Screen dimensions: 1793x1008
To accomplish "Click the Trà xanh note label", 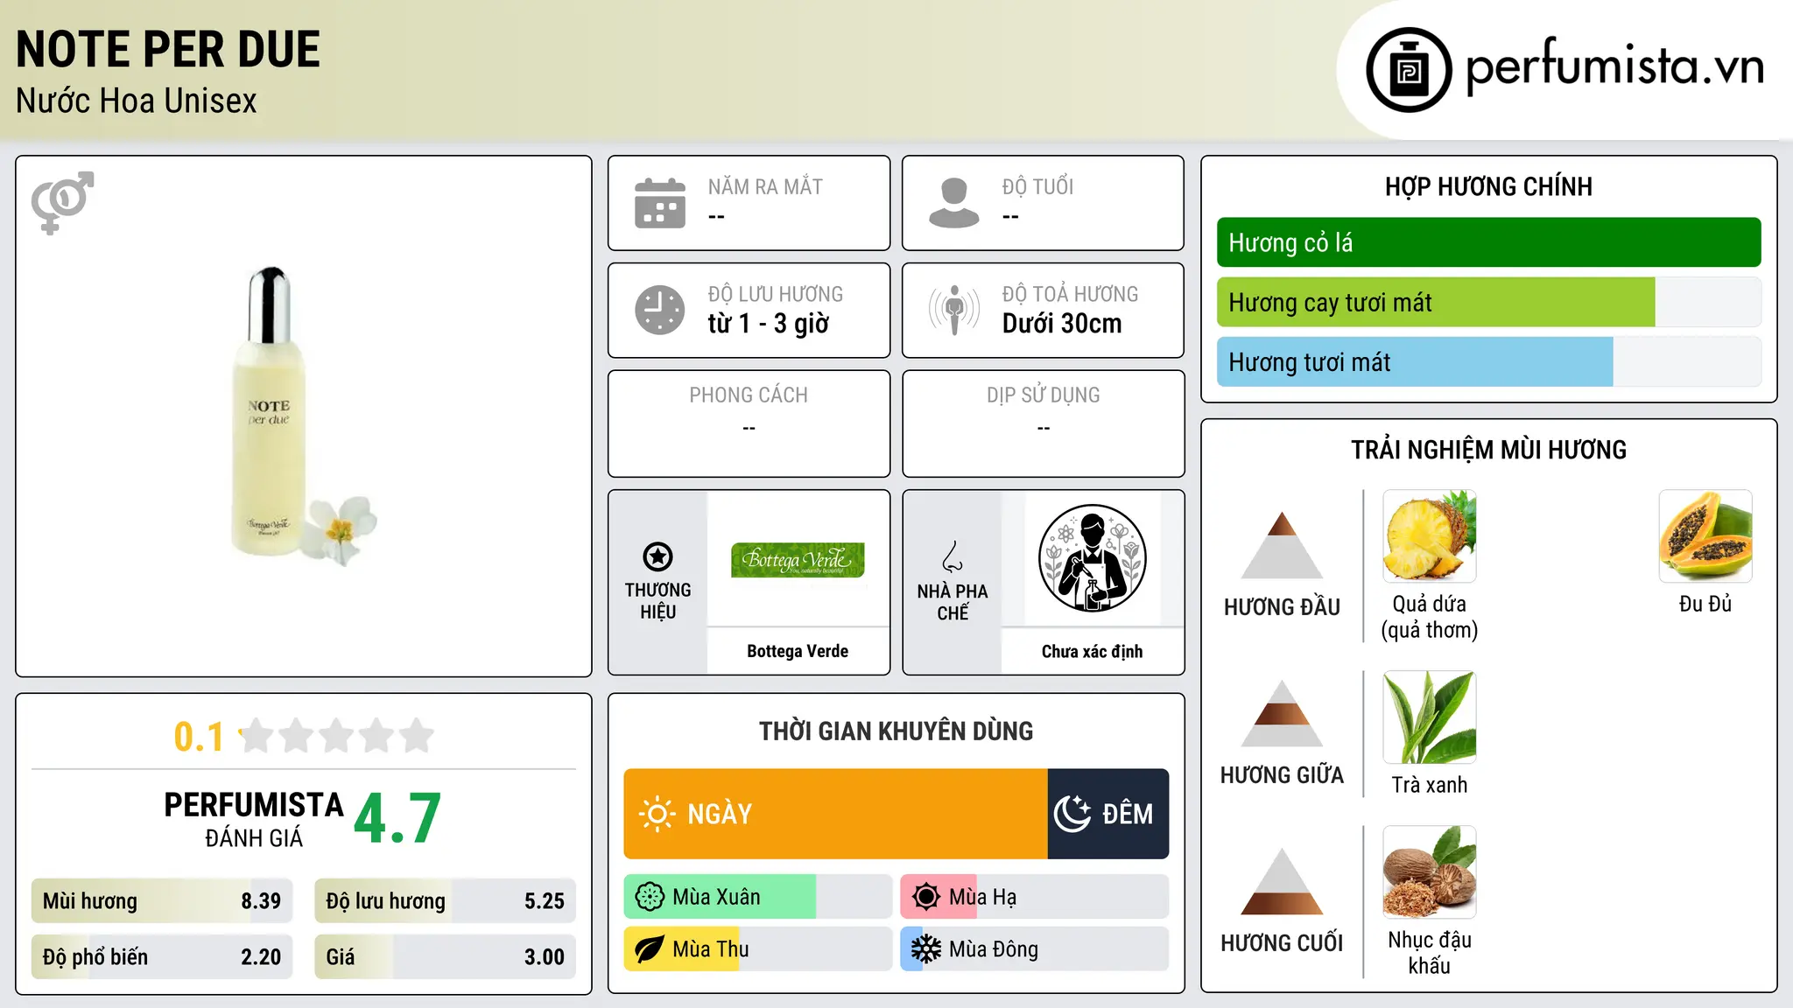I will pos(1430,785).
